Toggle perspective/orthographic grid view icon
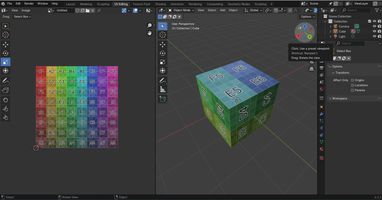 click(x=312, y=69)
